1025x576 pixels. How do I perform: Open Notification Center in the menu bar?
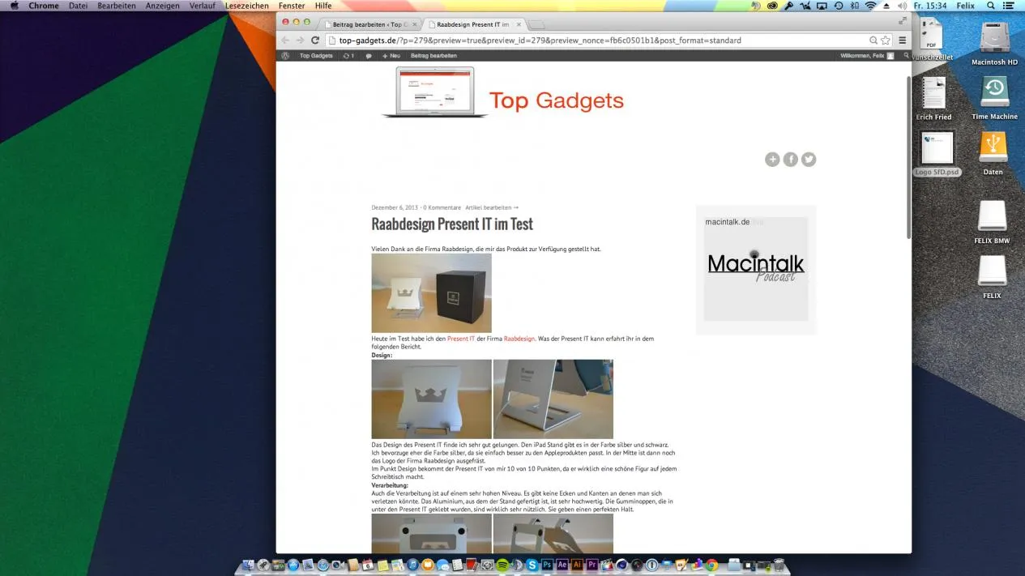click(1009, 6)
